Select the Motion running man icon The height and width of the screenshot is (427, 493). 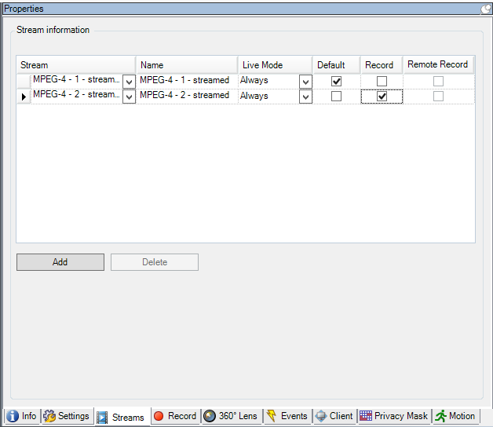[440, 416]
